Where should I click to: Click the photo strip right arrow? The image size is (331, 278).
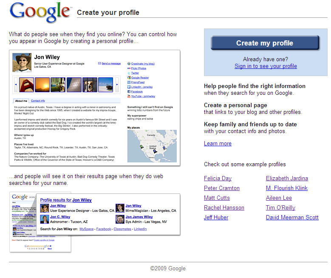[117, 85]
